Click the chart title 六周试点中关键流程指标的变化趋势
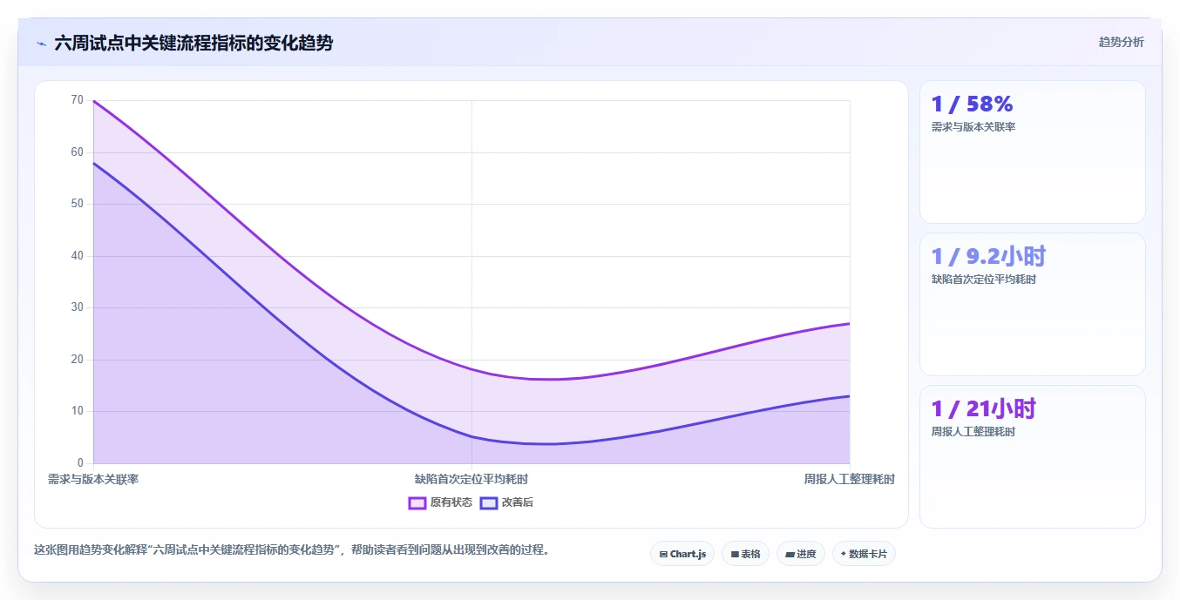 (193, 43)
